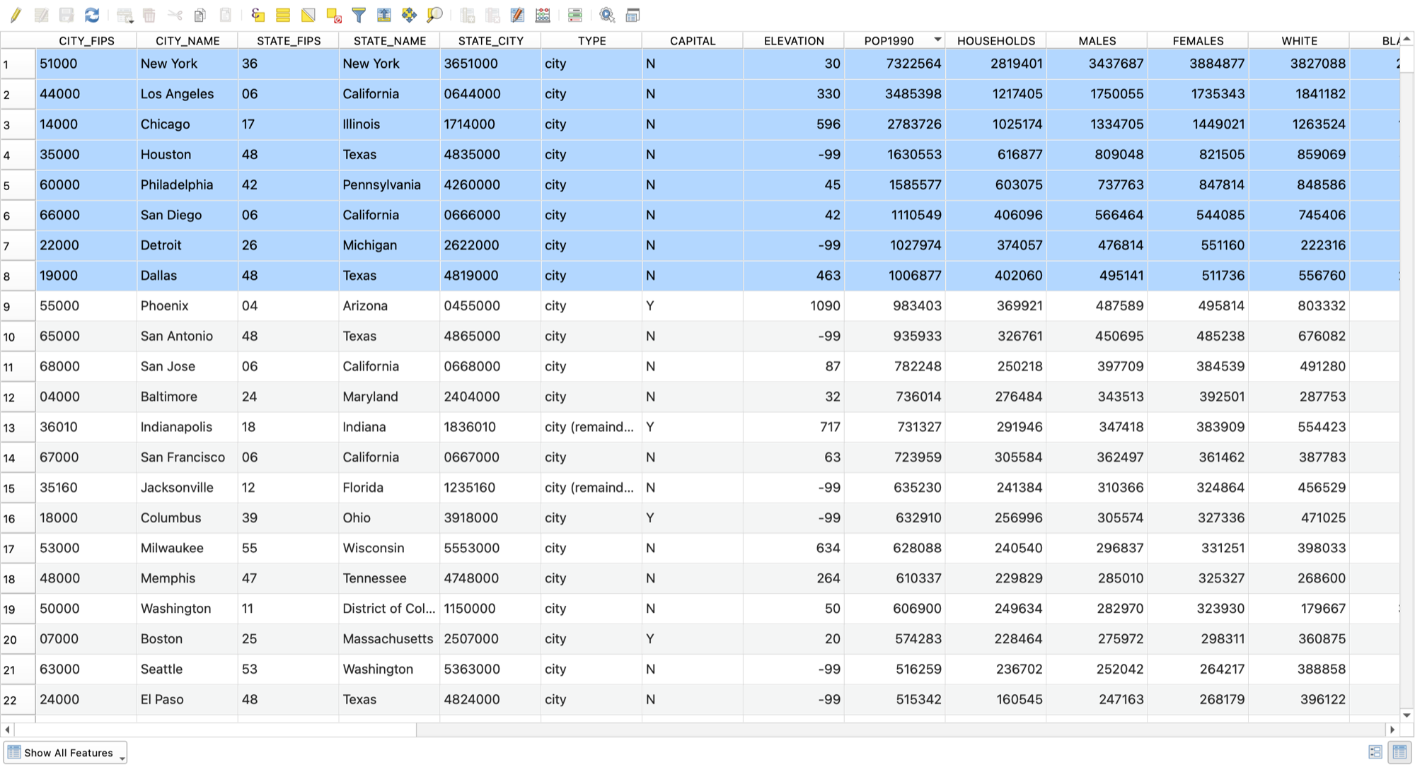Viewport: 1415px width, 767px height.
Task: Click the POP1990 sort arrow indicator
Action: click(x=937, y=40)
